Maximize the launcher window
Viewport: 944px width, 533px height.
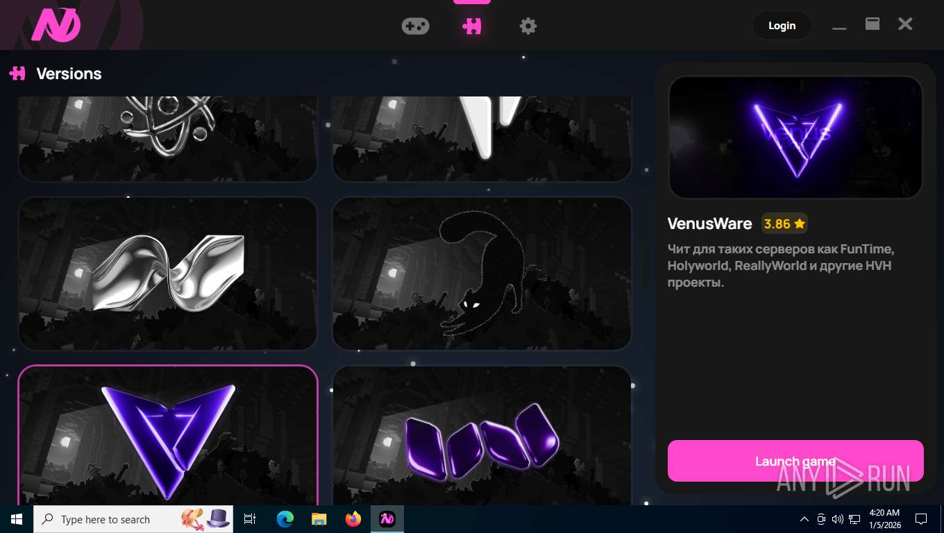click(x=873, y=24)
